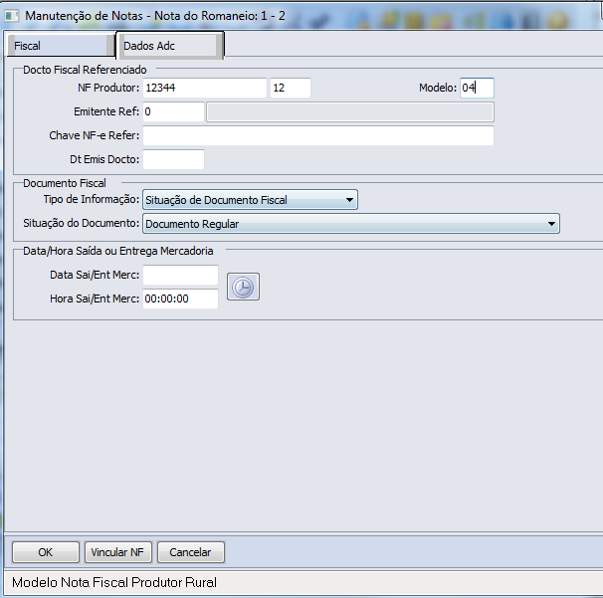Click the NF Produtor series field 12
The width and height of the screenshot is (603, 598).
[291, 88]
